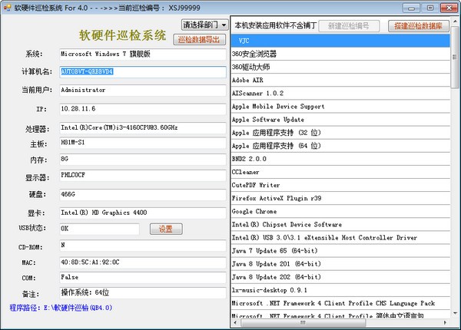Select 360安全浏览器 in the software list

click(340, 54)
